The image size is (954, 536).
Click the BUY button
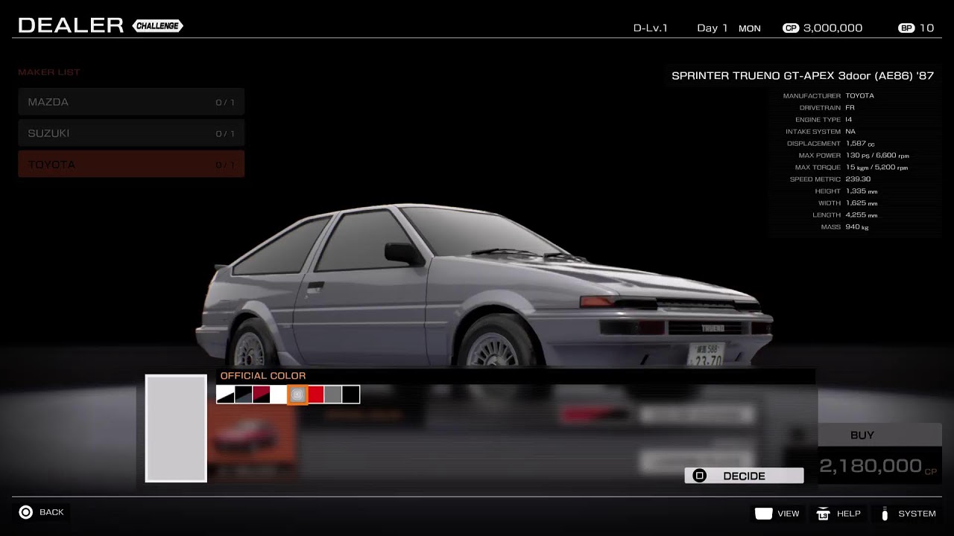tap(879, 435)
